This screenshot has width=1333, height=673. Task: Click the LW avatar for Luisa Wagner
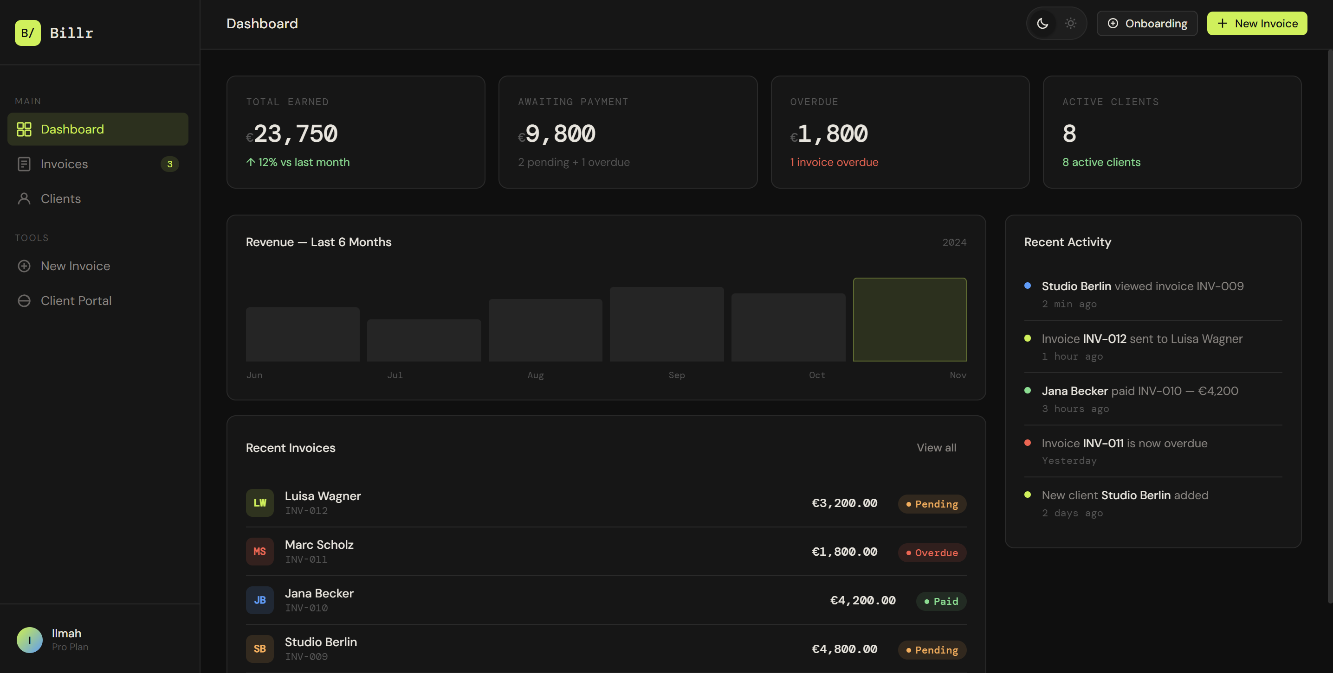tap(260, 503)
